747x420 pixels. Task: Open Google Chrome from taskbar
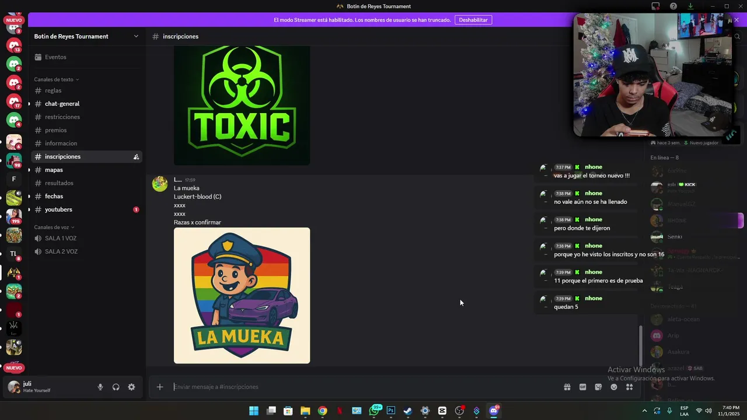(322, 411)
